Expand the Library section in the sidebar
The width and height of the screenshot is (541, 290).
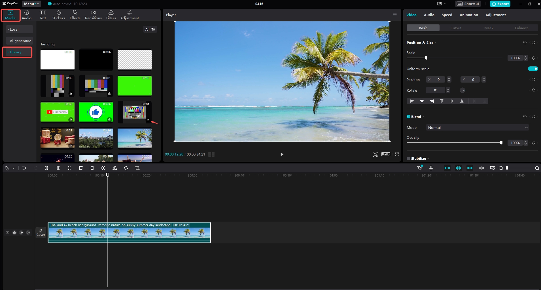[17, 52]
